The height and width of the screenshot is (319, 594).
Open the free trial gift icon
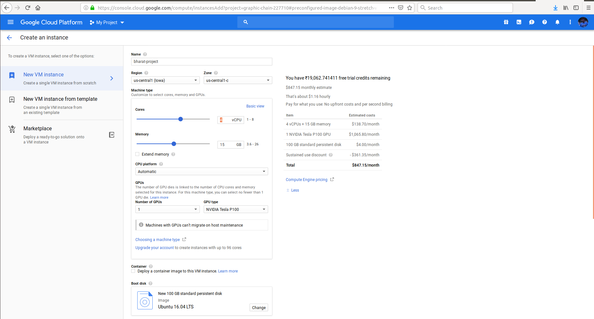[506, 22]
